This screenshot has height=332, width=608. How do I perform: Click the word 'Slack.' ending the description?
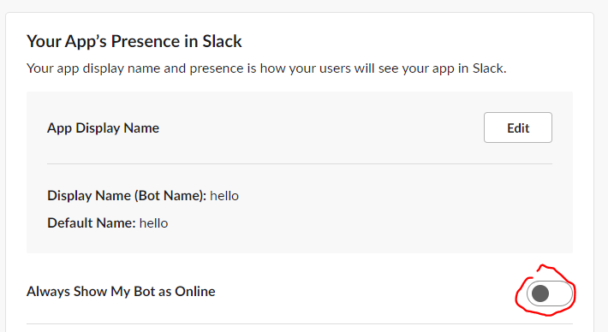coord(489,68)
